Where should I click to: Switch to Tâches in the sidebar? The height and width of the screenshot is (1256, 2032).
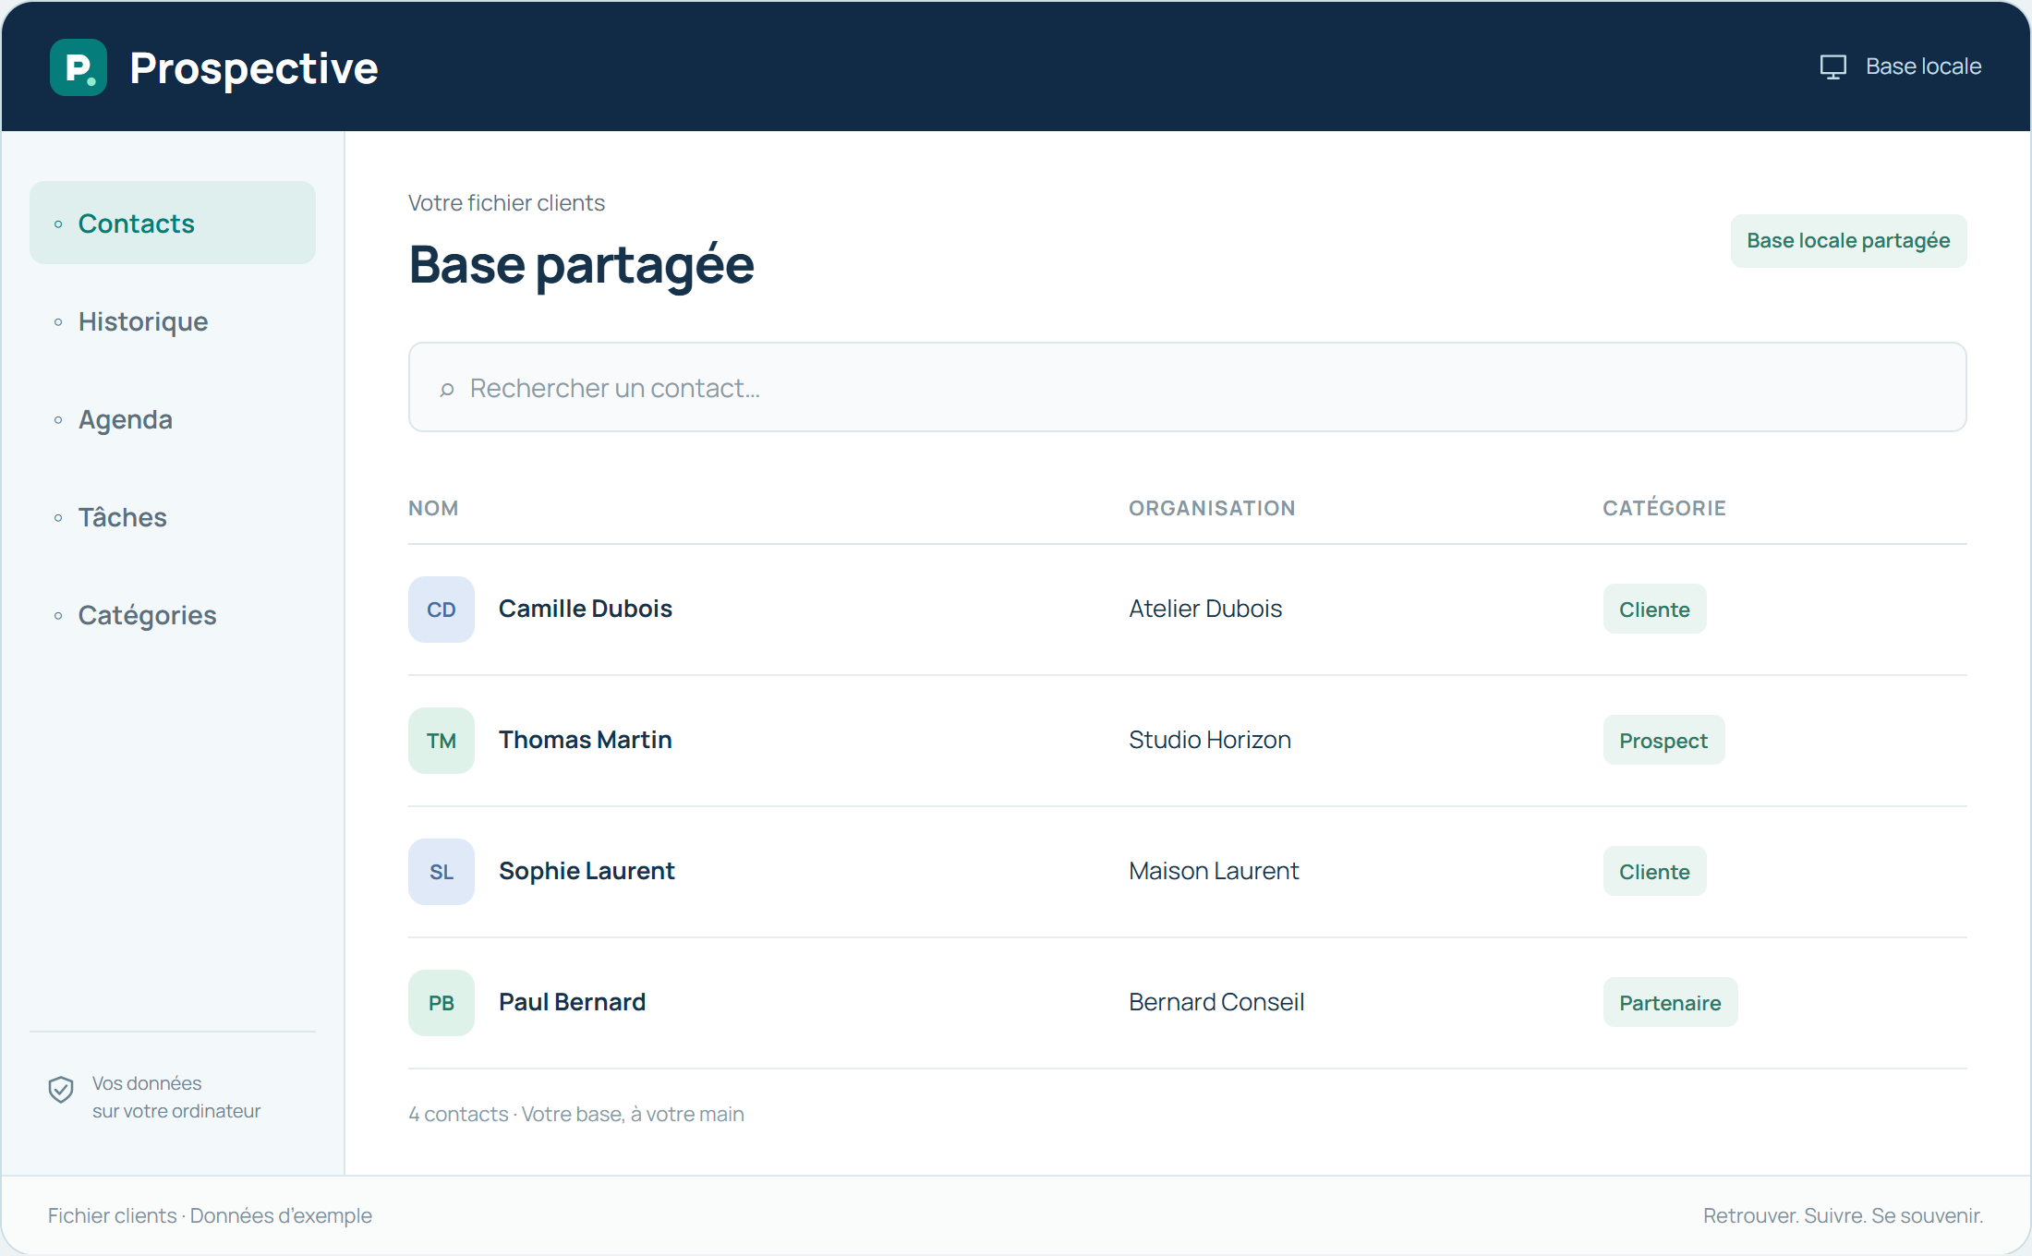[173, 517]
